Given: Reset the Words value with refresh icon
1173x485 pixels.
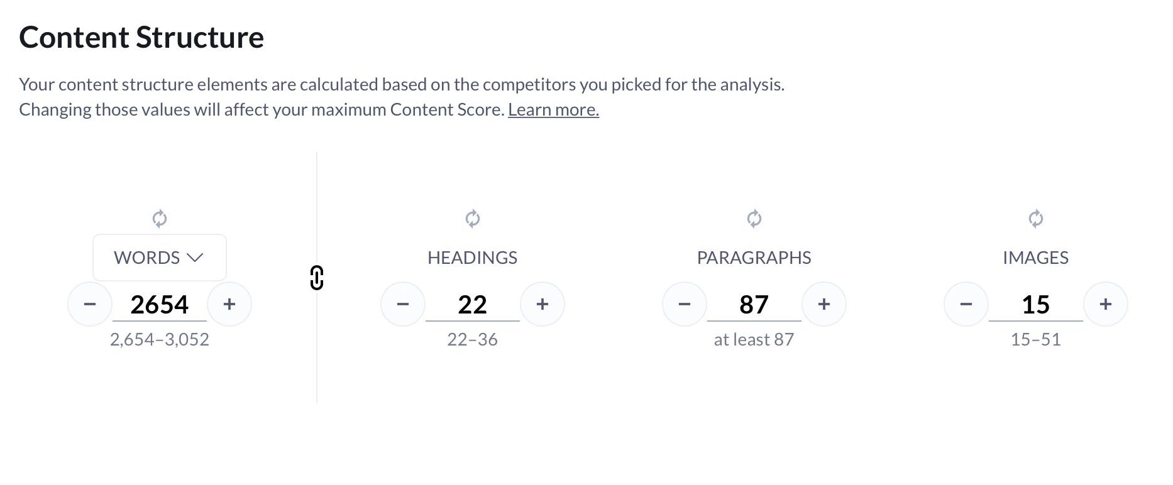Looking at the screenshot, I should (160, 219).
